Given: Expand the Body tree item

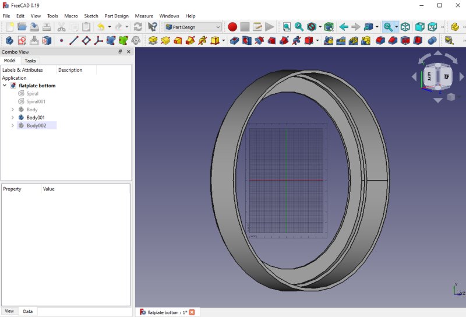Looking at the screenshot, I should 12,110.
